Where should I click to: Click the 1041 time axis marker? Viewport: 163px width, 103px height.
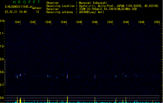coord(18,22)
